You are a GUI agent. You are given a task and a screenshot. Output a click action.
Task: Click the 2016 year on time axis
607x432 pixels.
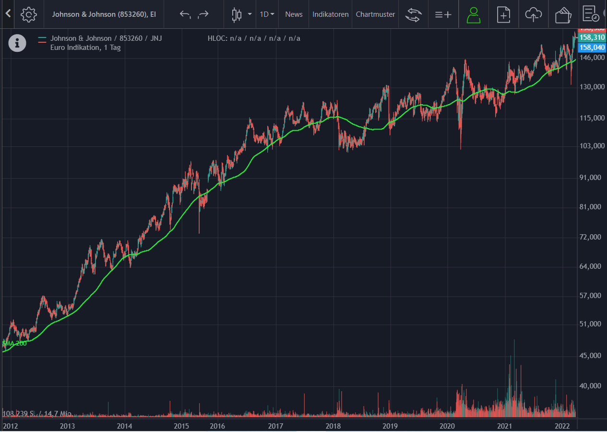217,426
